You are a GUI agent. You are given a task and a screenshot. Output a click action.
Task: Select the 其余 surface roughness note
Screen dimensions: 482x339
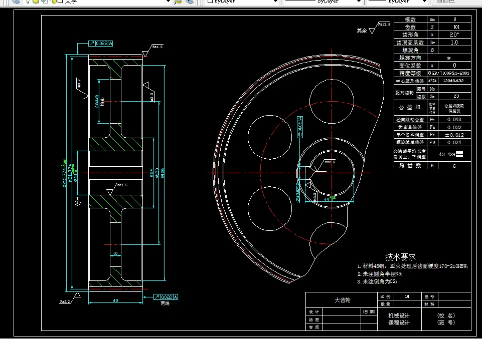[x=362, y=31]
